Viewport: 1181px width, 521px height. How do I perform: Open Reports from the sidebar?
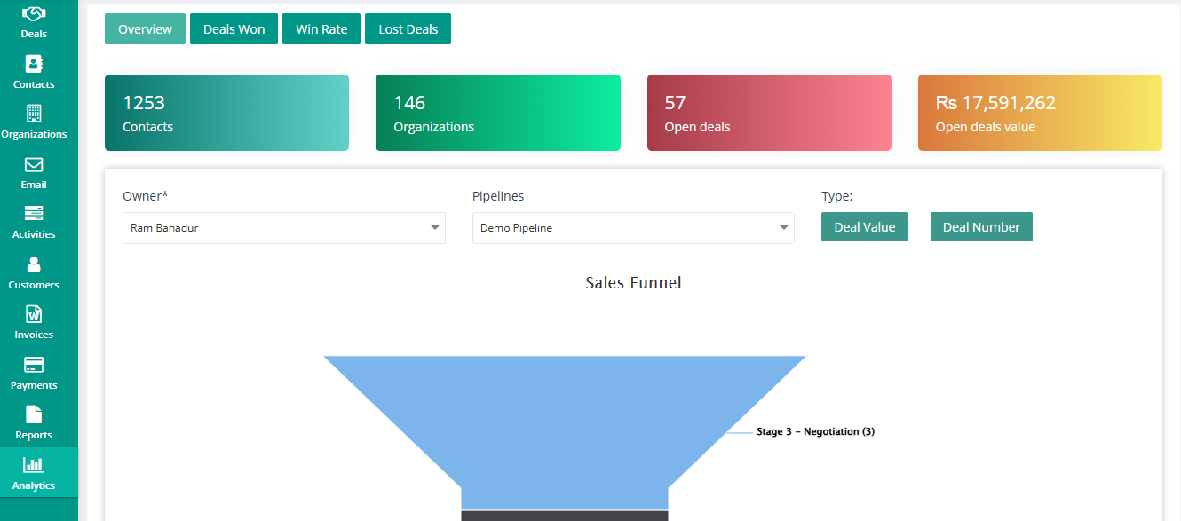click(x=34, y=422)
